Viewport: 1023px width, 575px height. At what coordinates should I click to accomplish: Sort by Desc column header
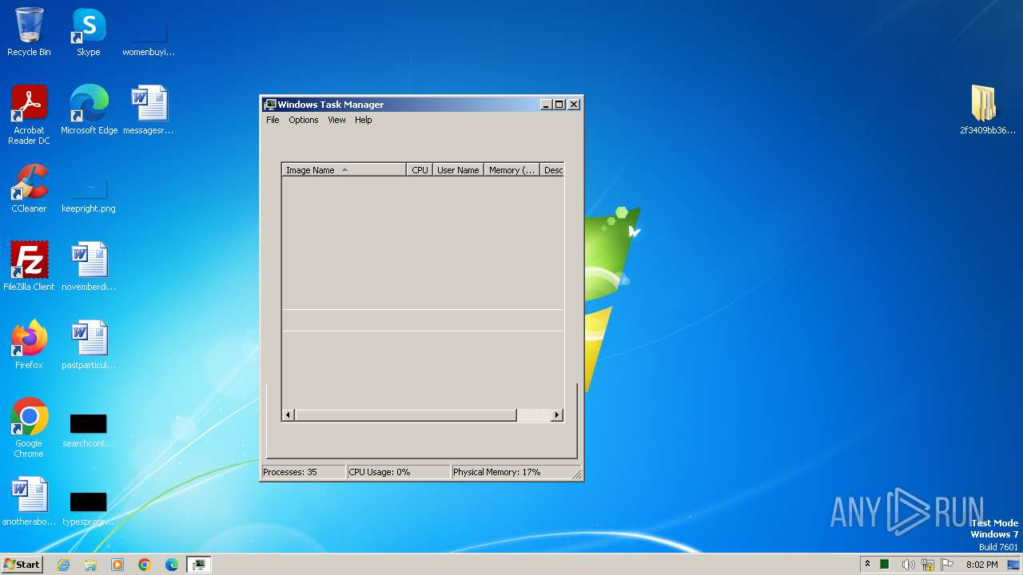point(552,170)
